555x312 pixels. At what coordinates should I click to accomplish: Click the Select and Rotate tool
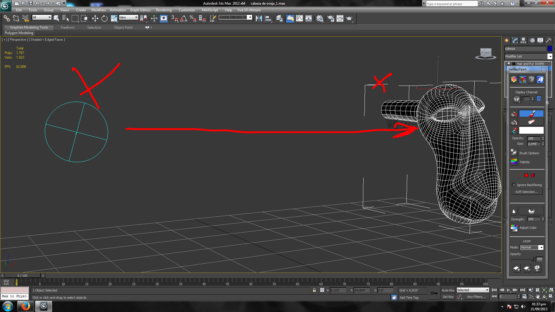[104, 18]
